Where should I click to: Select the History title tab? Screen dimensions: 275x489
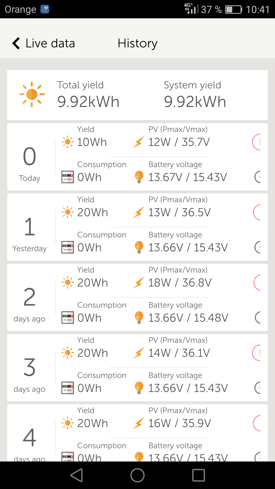click(x=137, y=43)
